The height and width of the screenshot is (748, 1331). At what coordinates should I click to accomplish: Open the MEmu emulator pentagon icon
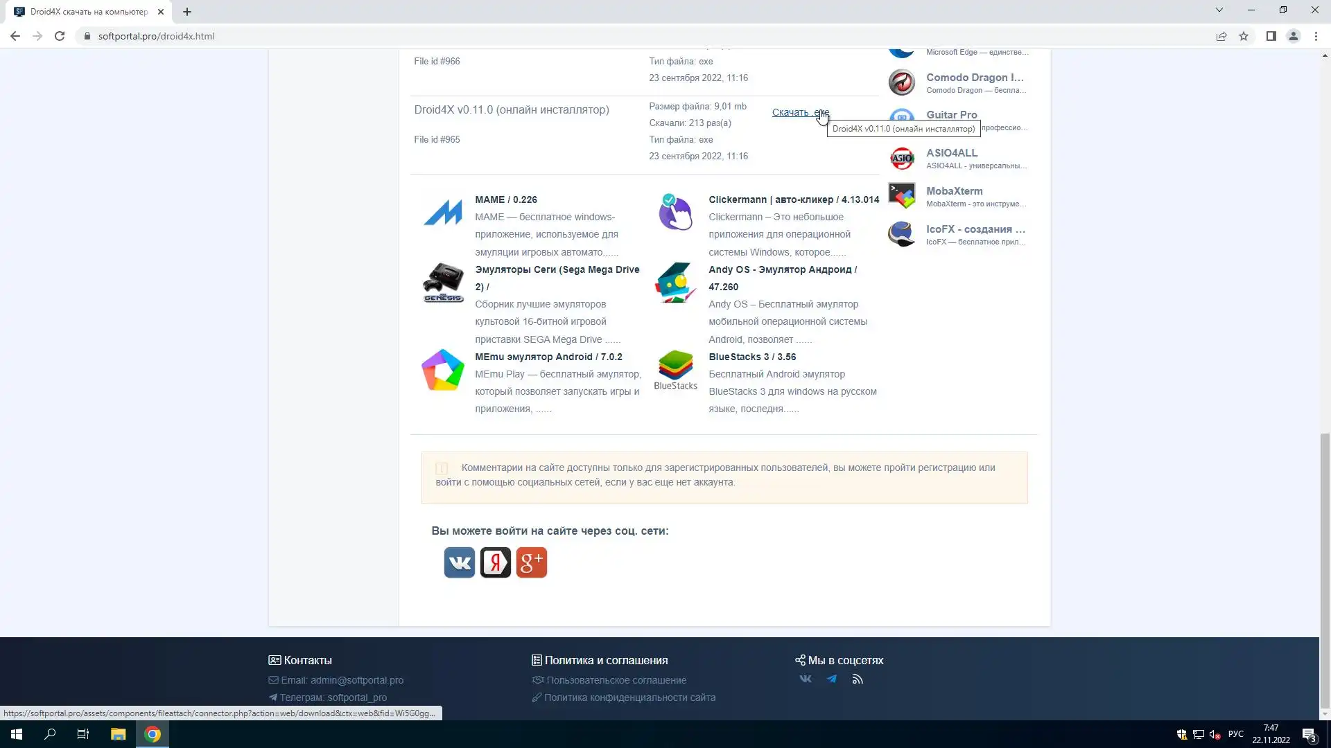pos(443,370)
